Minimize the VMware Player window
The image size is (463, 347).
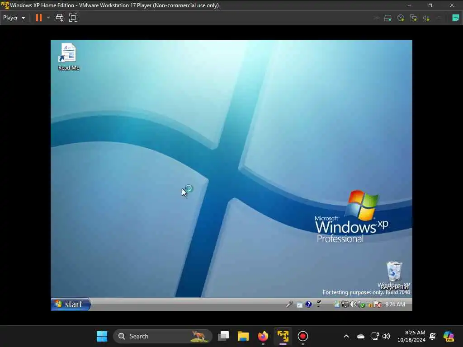[409, 5]
